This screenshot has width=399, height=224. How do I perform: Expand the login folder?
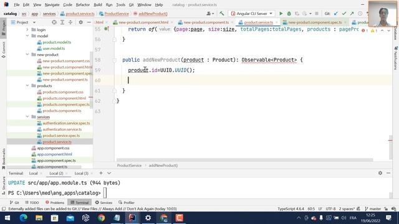27,30
